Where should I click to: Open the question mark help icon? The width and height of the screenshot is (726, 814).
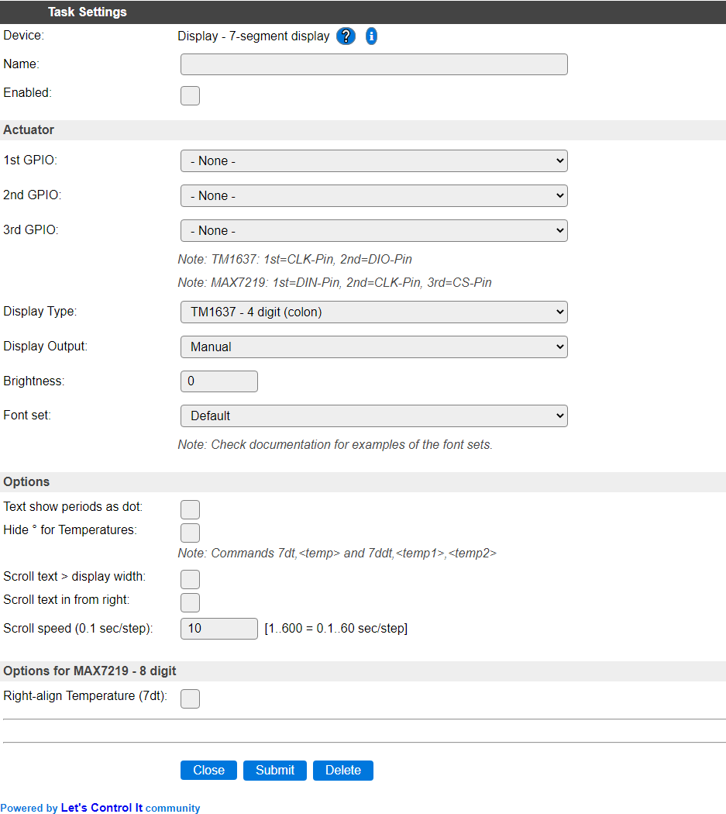point(346,36)
